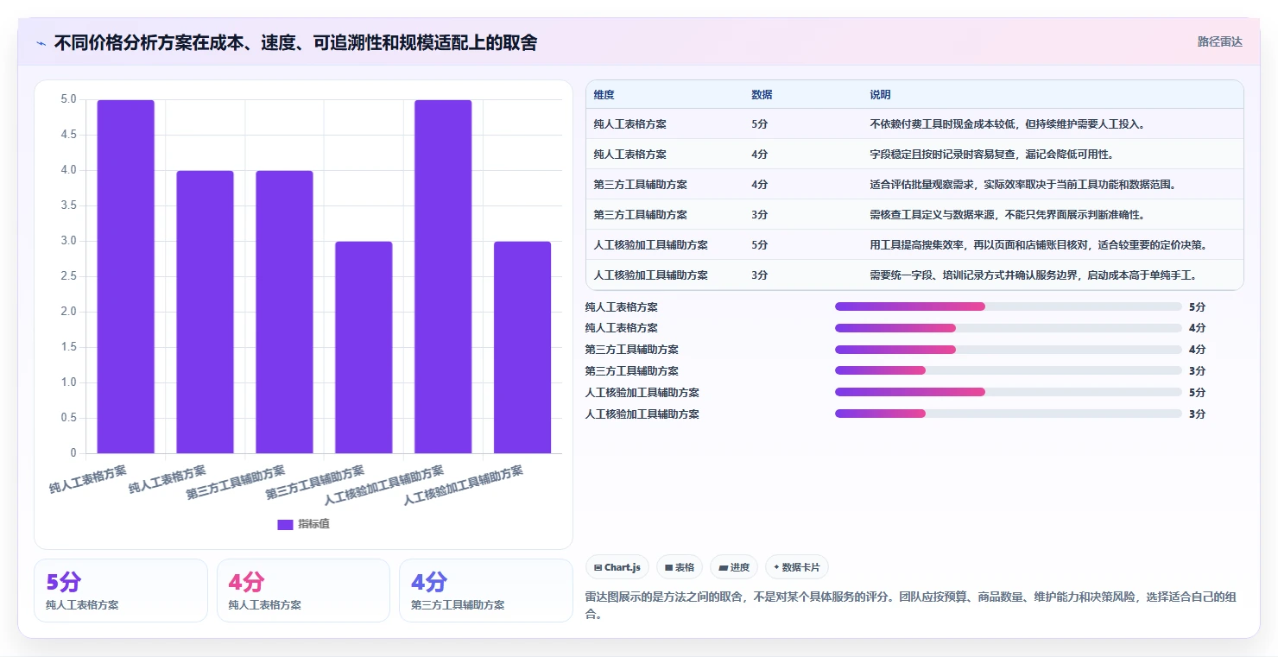Click the 0.5 value on the y-axis
The image size is (1278, 657).
[67, 418]
